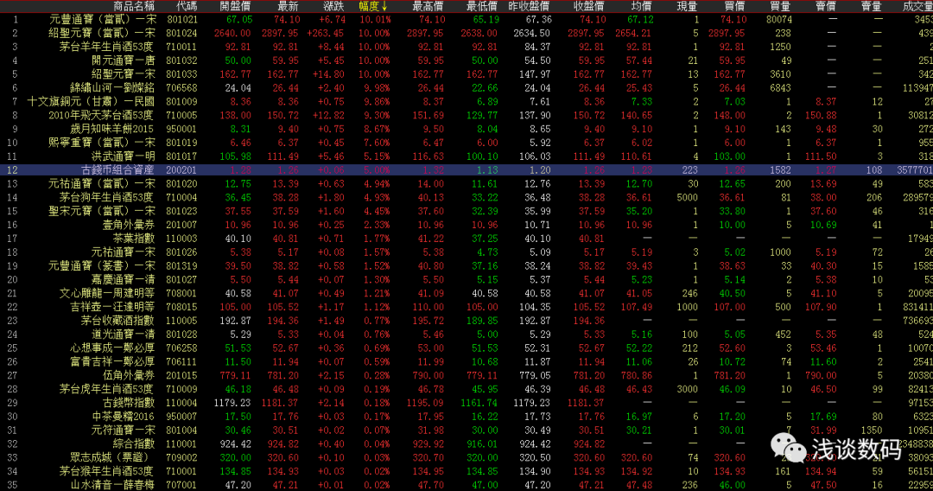Click the 昨收盤價 column header
This screenshot has height=491, width=933.
pos(529,6)
